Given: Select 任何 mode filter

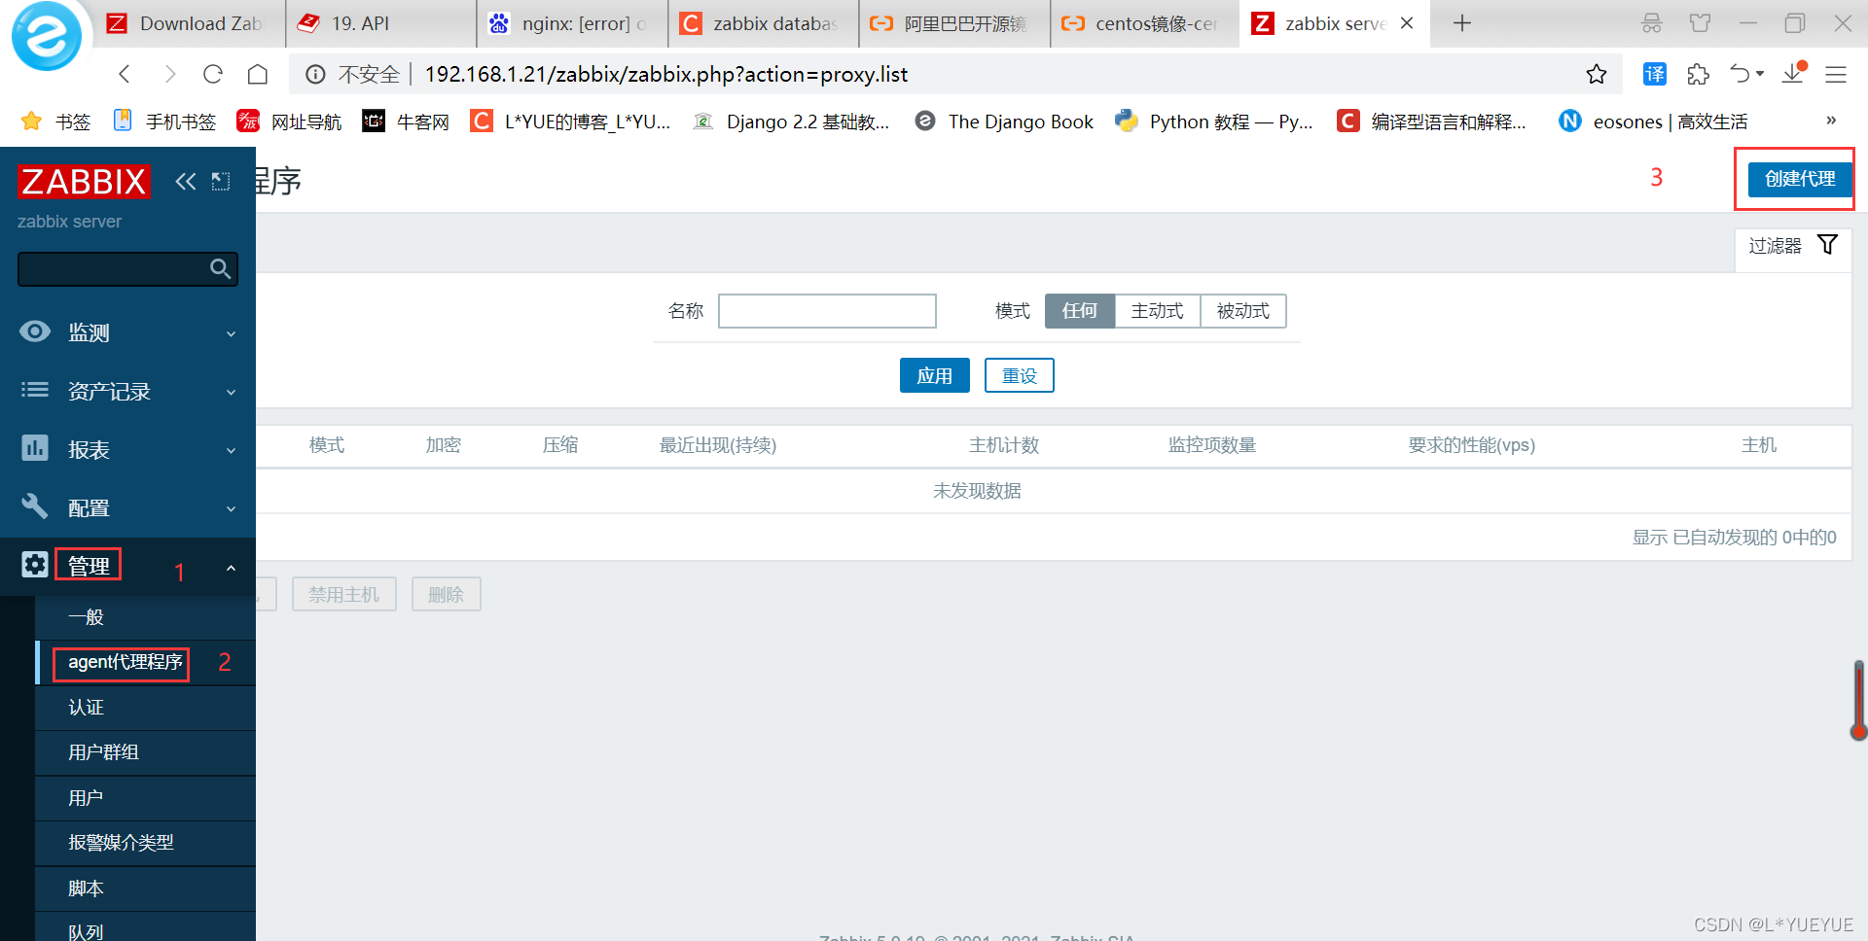Looking at the screenshot, I should pyautogui.click(x=1080, y=311).
